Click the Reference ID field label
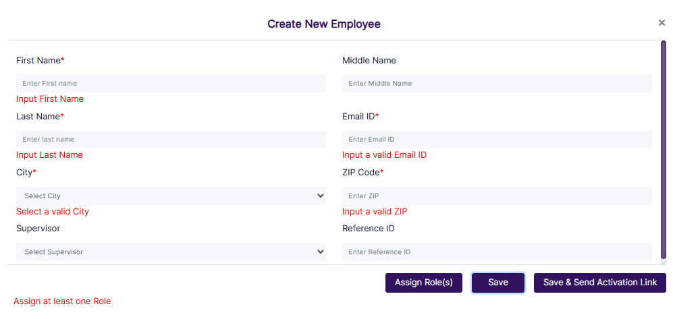This screenshot has width=673, height=319. point(369,229)
